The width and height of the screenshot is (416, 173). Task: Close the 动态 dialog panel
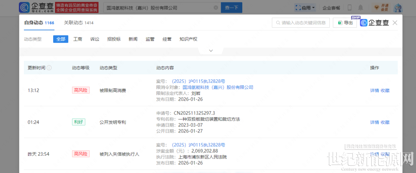[395, 23]
